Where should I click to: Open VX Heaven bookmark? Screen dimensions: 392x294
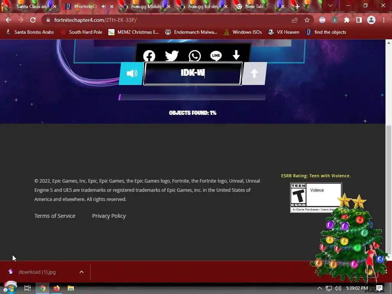[x=284, y=32]
